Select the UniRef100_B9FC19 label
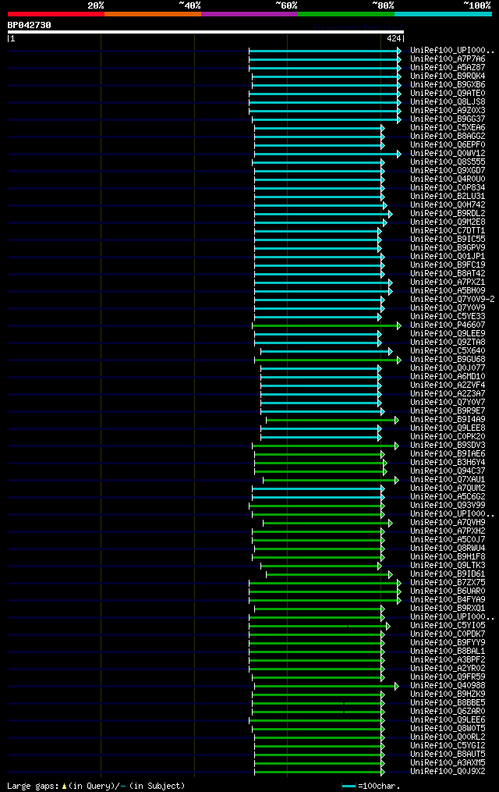The image size is (499, 792). tap(448, 265)
